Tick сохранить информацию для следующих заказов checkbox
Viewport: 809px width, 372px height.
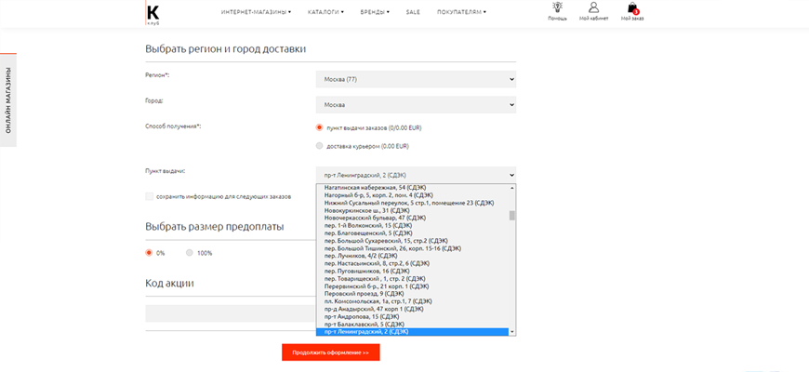150,196
